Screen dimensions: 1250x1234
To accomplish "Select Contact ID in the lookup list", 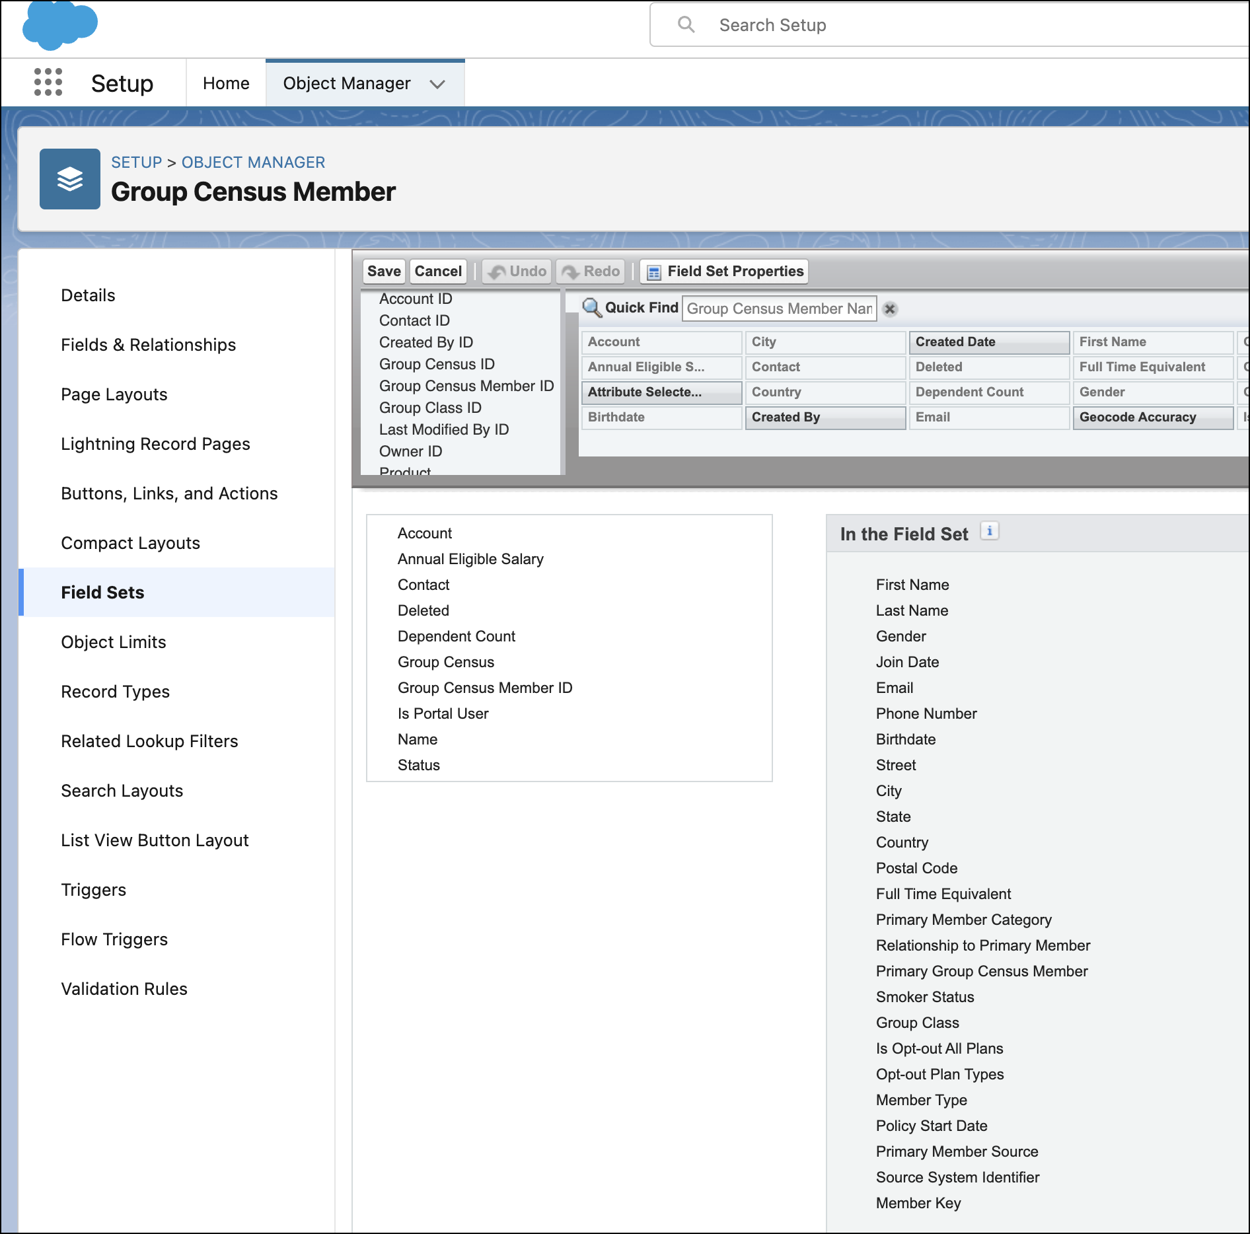I will pyautogui.click(x=414, y=320).
